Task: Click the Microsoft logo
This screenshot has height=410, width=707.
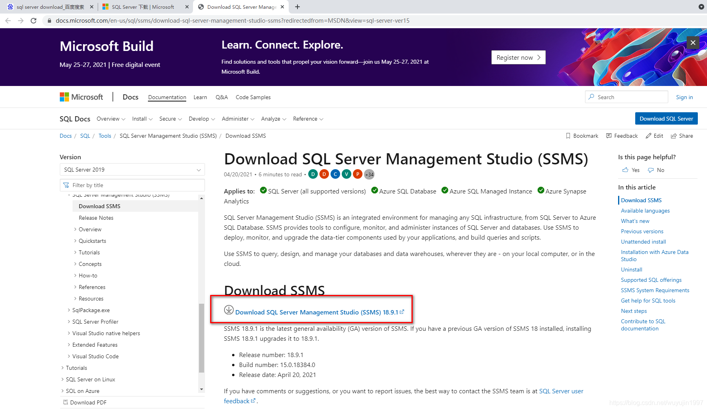Action: tap(81, 97)
